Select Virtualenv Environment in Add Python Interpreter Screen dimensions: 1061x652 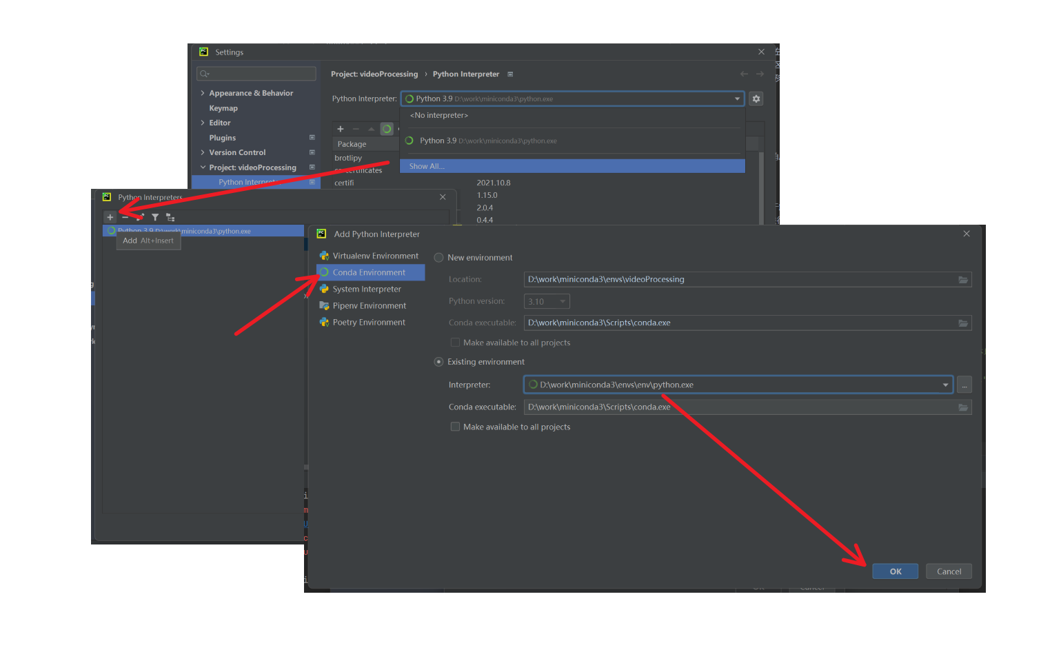click(371, 256)
